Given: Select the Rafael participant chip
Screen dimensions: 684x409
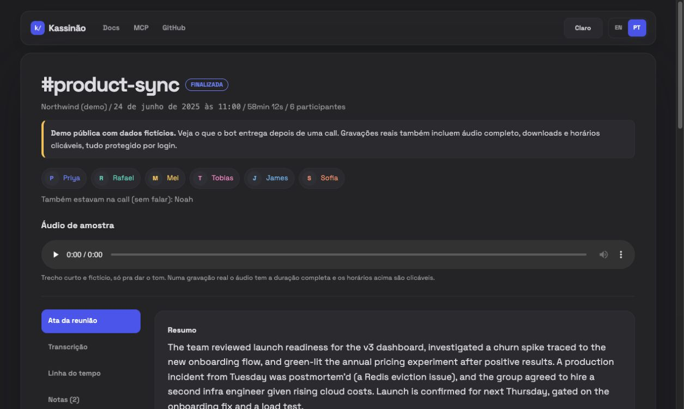Looking at the screenshot, I should click(116, 178).
